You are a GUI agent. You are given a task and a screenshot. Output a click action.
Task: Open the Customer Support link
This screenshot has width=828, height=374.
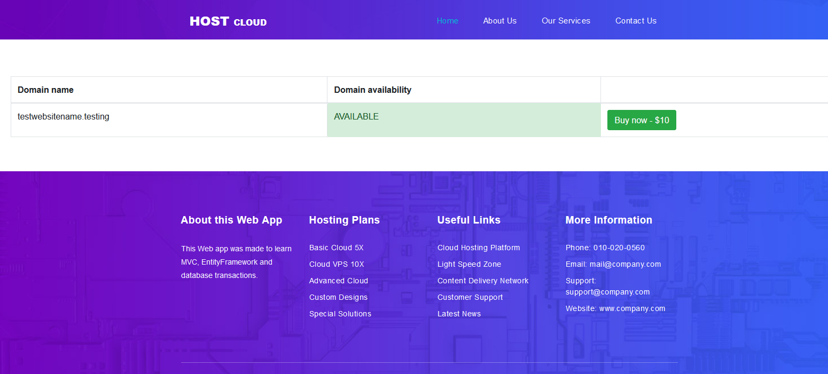click(470, 297)
